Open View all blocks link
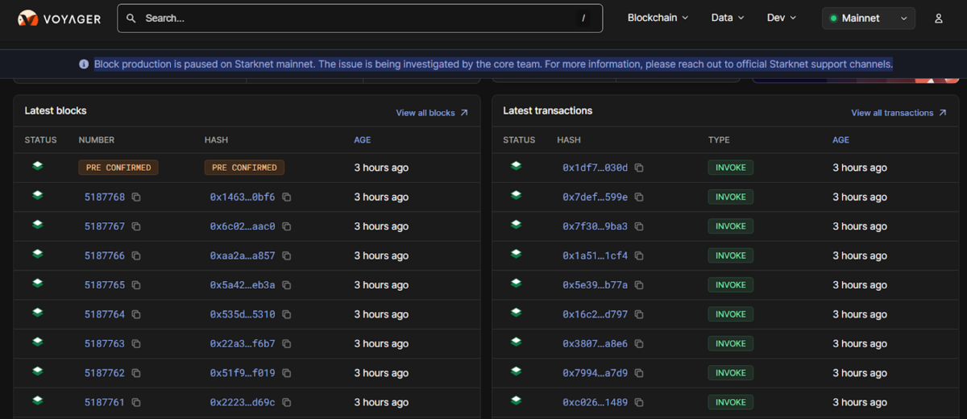Image resolution: width=967 pixels, height=419 pixels. tap(432, 113)
